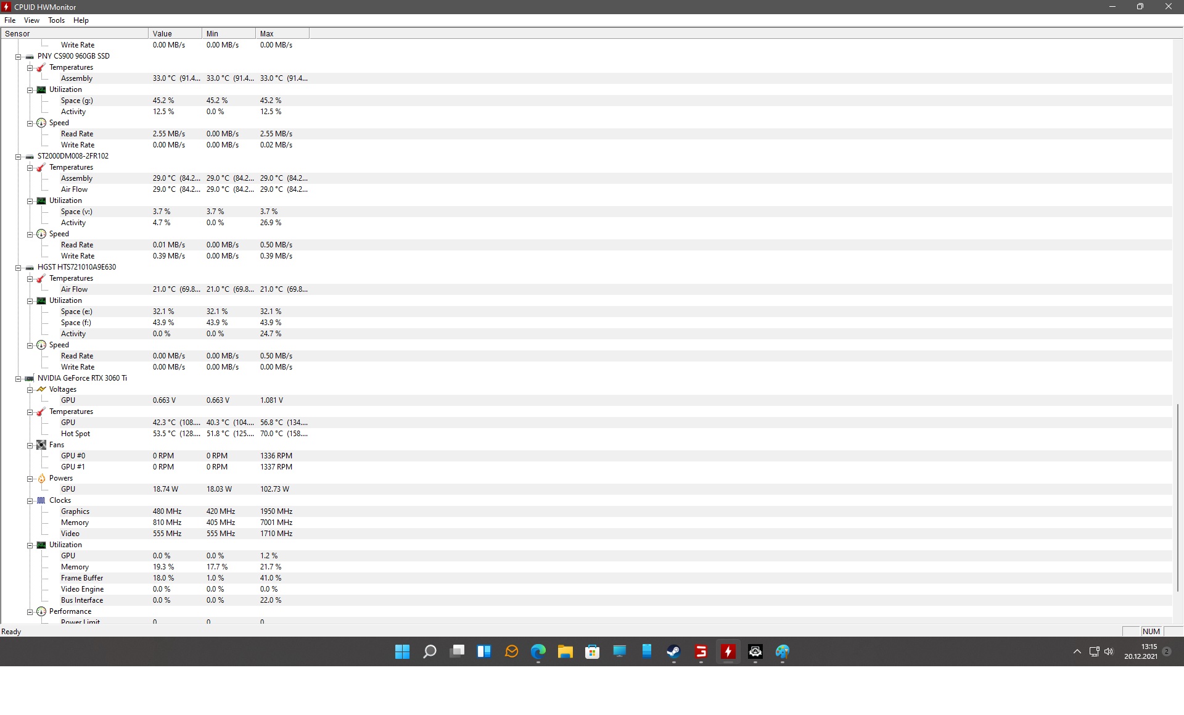Collapse the ST2000DM008-2FR102 drive node
This screenshot has width=1184, height=715.
tap(18, 157)
